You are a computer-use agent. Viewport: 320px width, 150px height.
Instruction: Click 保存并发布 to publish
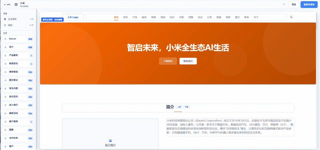[x=309, y=4]
